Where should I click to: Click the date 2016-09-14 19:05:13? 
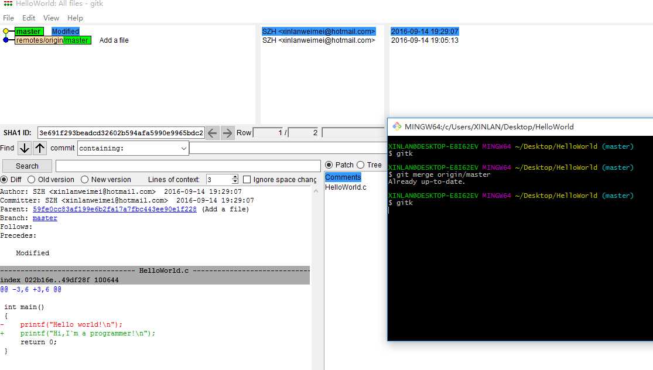click(425, 40)
